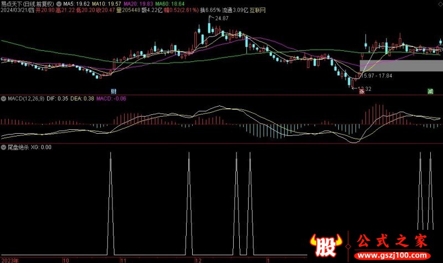The width and height of the screenshot is (443, 263).
Task: Click the month 12 axis marker
Action: point(198,259)
